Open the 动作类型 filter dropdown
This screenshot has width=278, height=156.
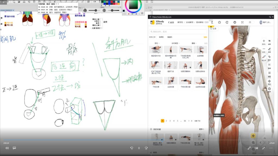click(176, 43)
